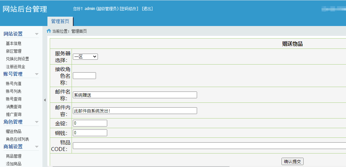
Task: Switch to the 管理首页 tab
Action: point(60,21)
